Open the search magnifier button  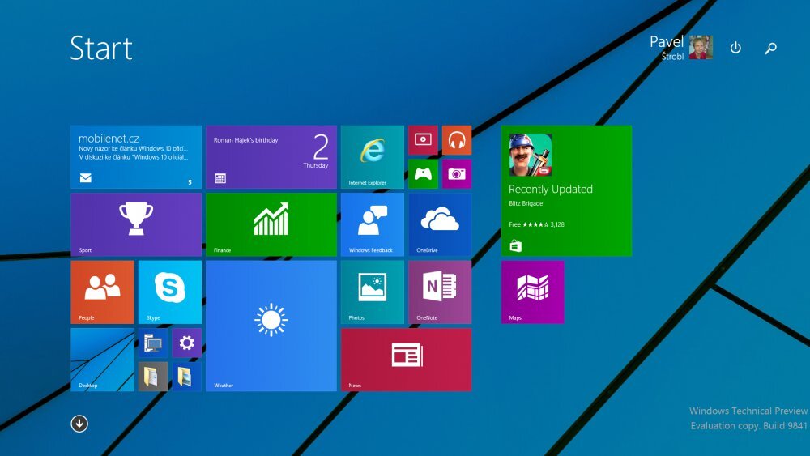coord(771,48)
